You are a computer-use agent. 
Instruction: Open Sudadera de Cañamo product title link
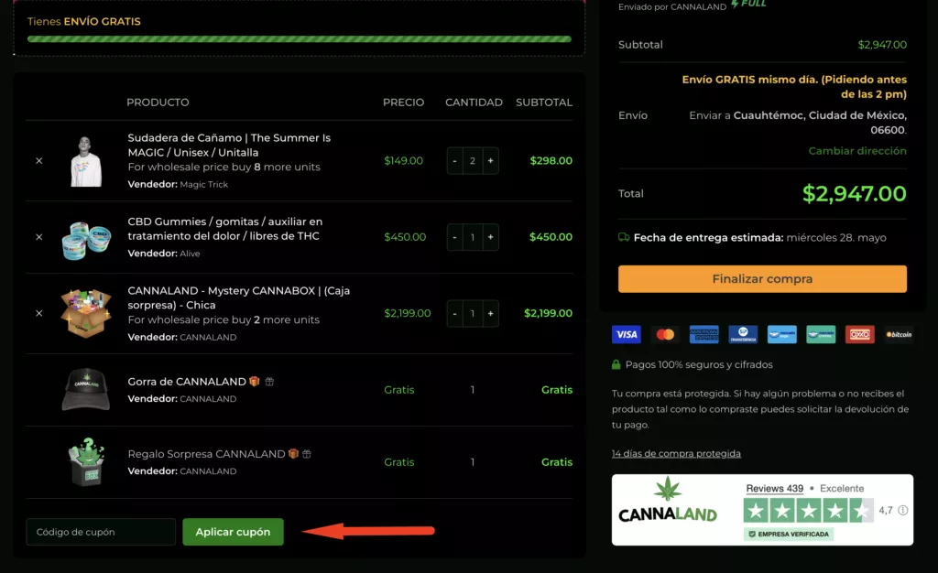[x=229, y=146]
